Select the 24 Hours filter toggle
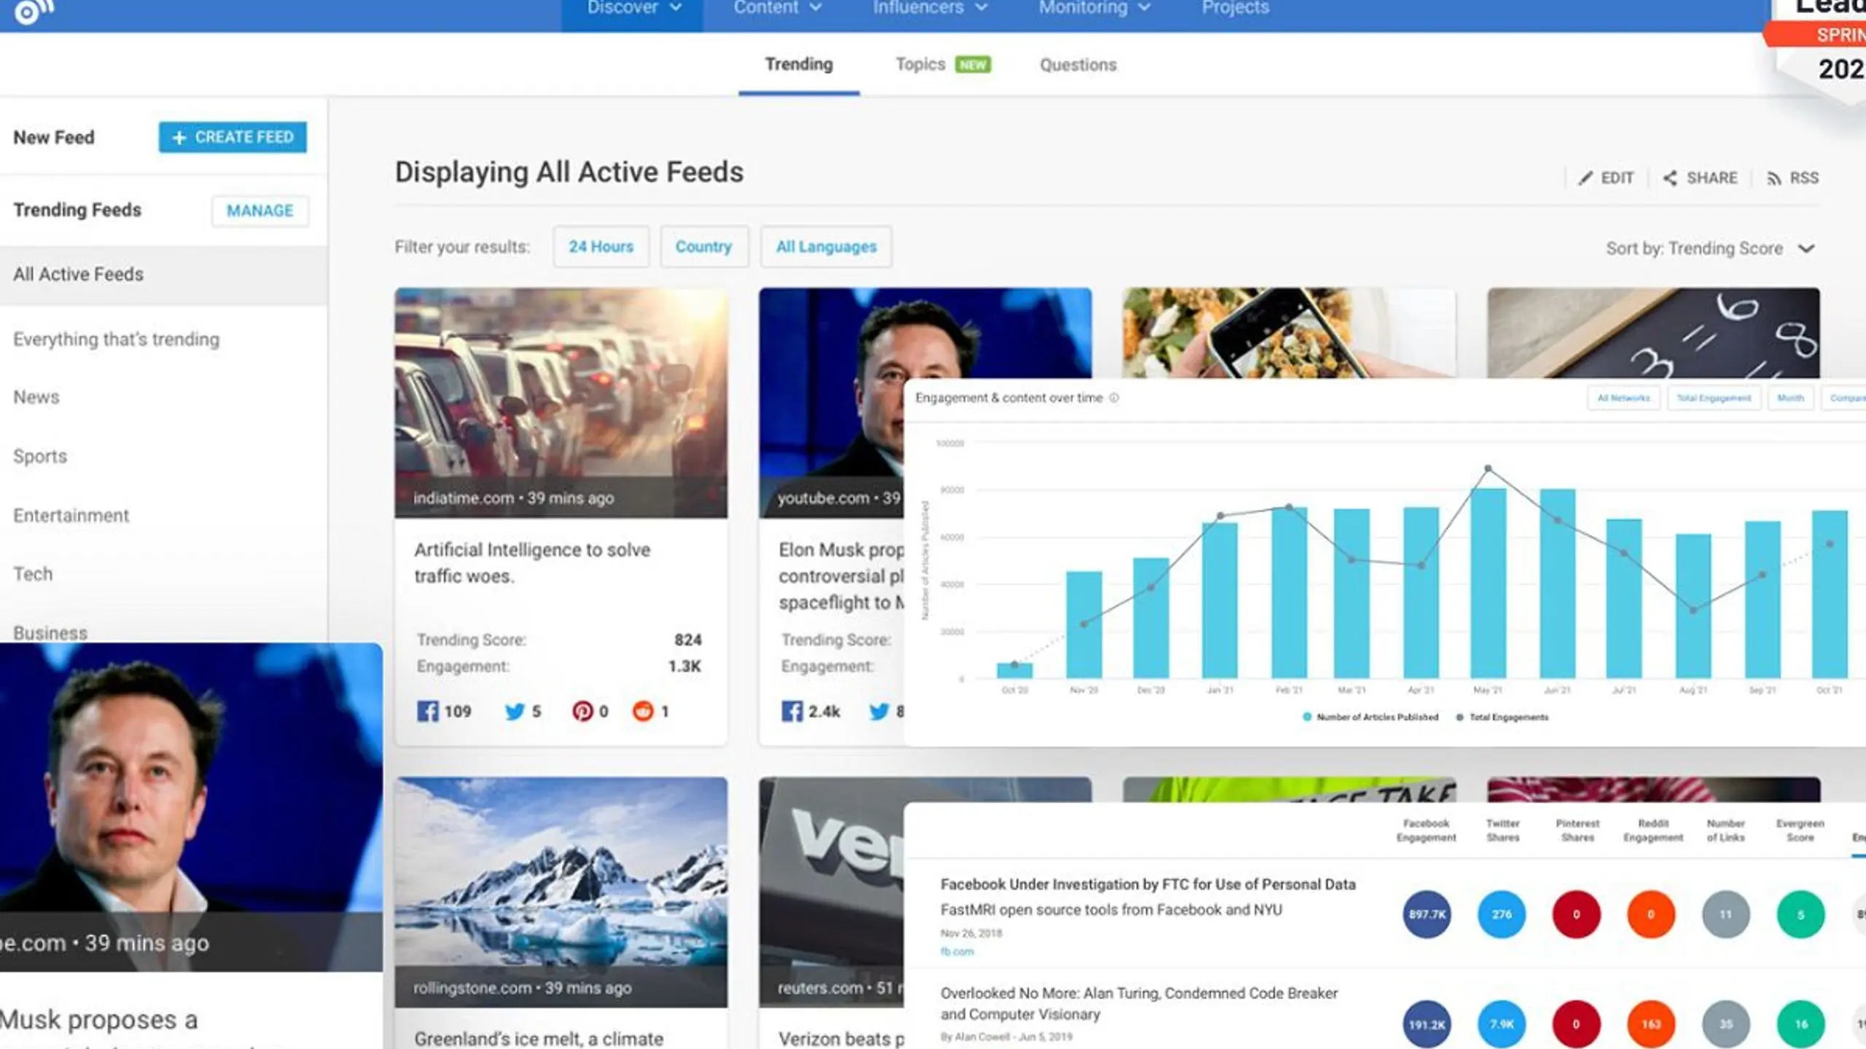Viewport: 1866px width, 1049px height. (598, 246)
